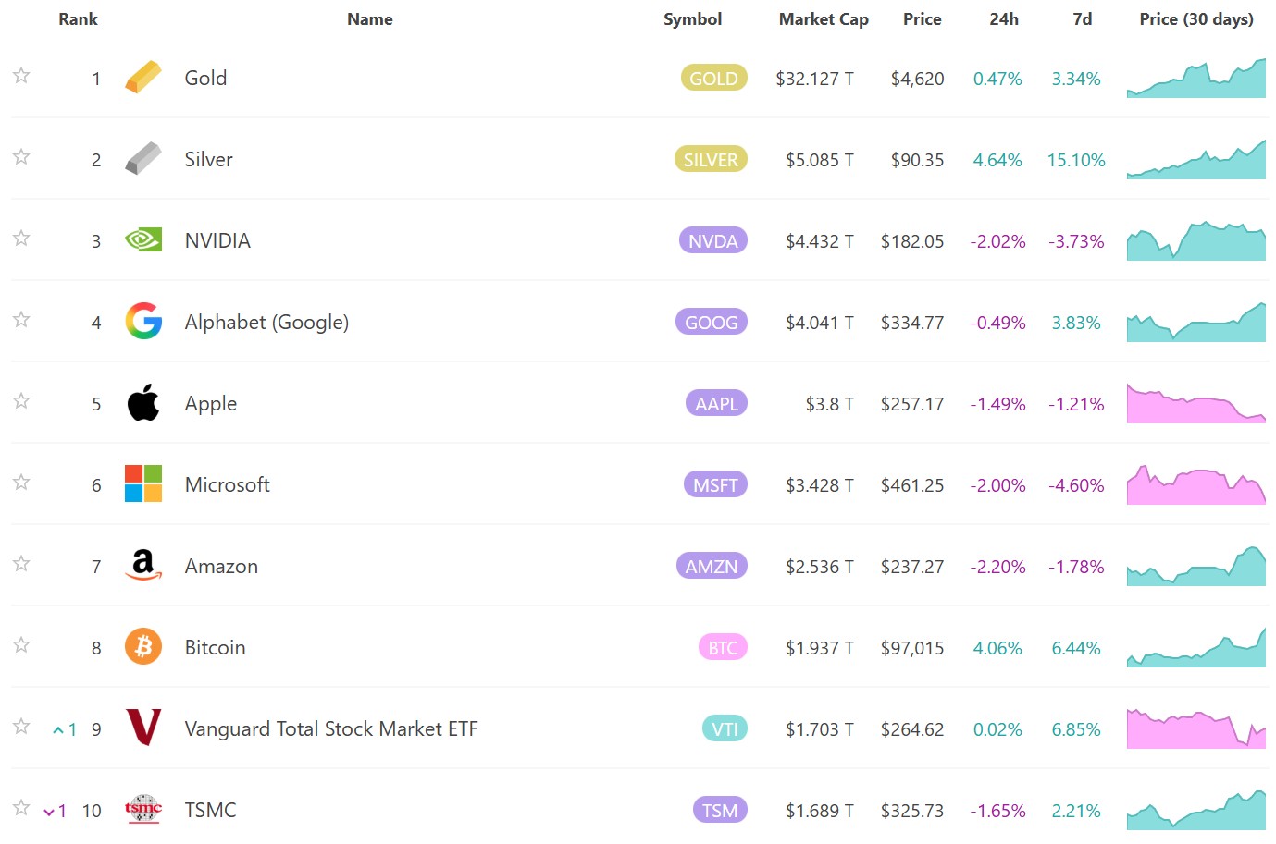Toggle favorite star for Gold

pos(21,76)
